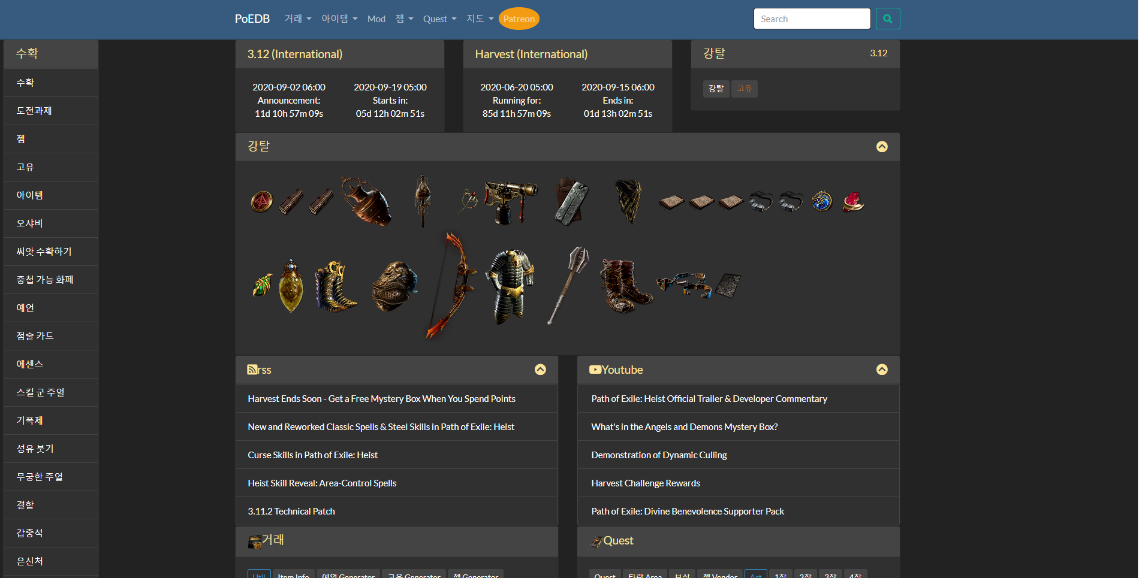Click the dark engraved plate item

pyautogui.click(x=729, y=286)
